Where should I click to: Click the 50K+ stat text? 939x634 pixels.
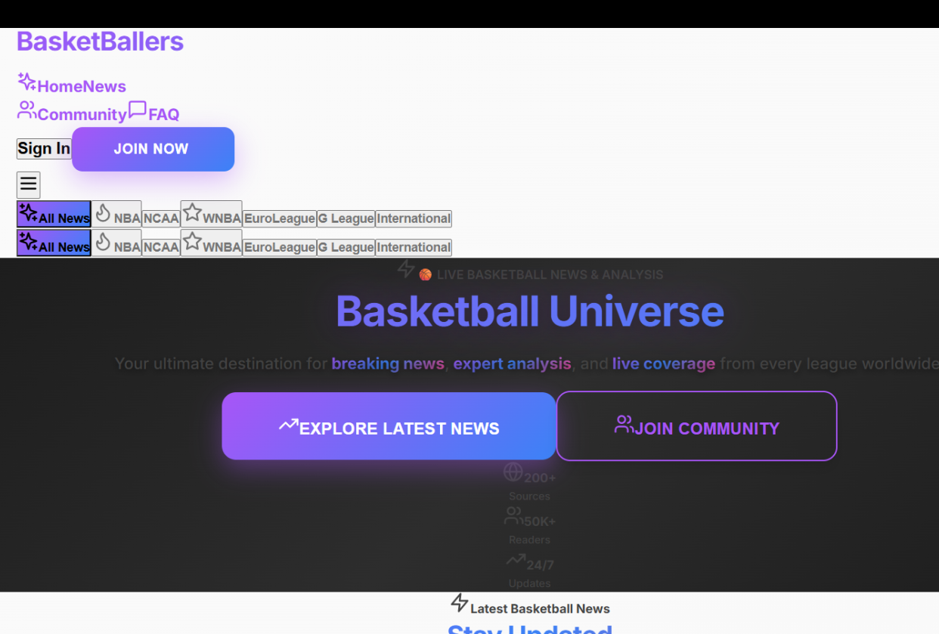click(540, 522)
